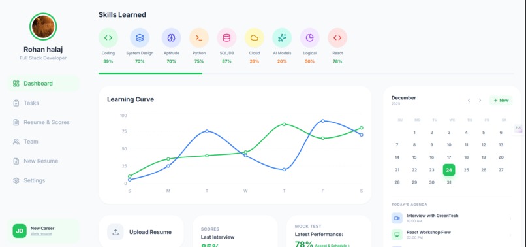Open the AI Models sparkle icon
Screen dimensions: 526x247
[282, 38]
